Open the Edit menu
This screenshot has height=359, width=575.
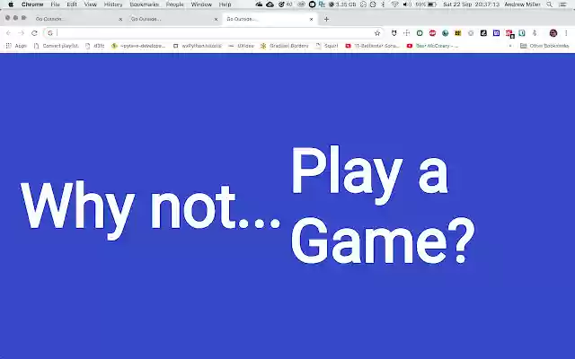click(72, 4)
